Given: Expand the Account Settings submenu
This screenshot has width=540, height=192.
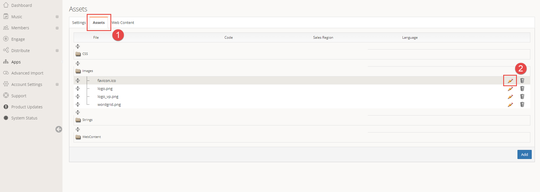Looking at the screenshot, I should click(x=57, y=84).
